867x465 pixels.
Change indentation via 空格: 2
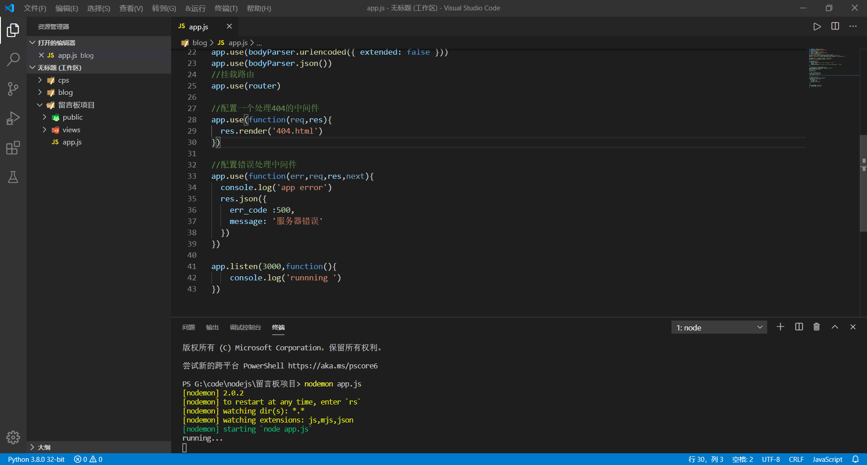(x=742, y=459)
